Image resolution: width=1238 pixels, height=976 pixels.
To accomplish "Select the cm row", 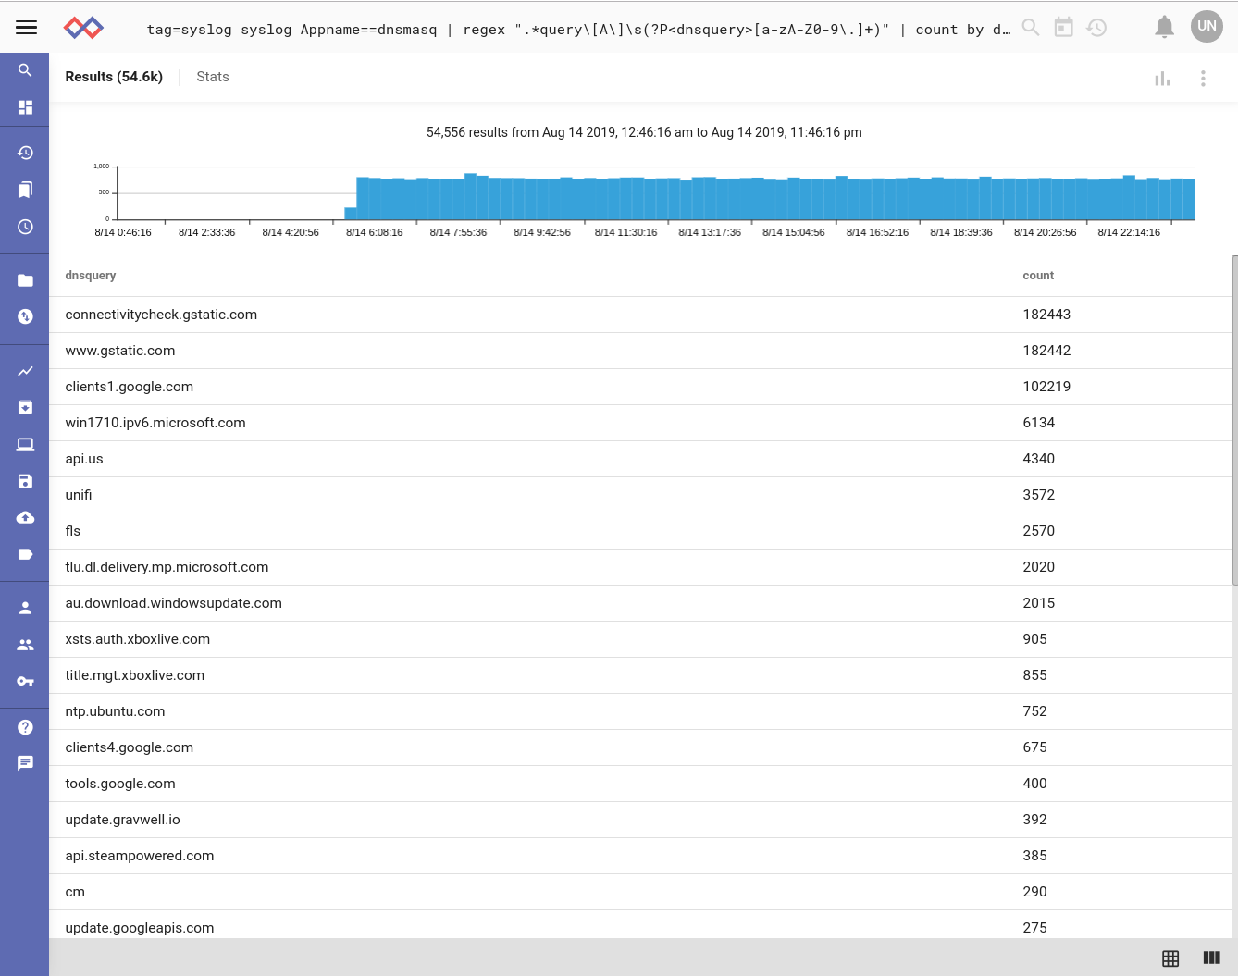I will pos(640,892).
